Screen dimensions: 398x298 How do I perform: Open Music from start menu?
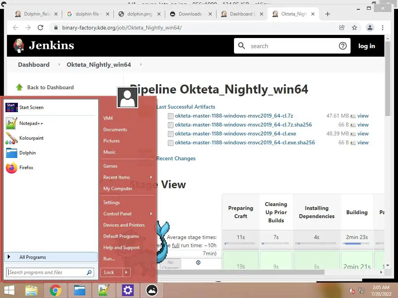109,152
